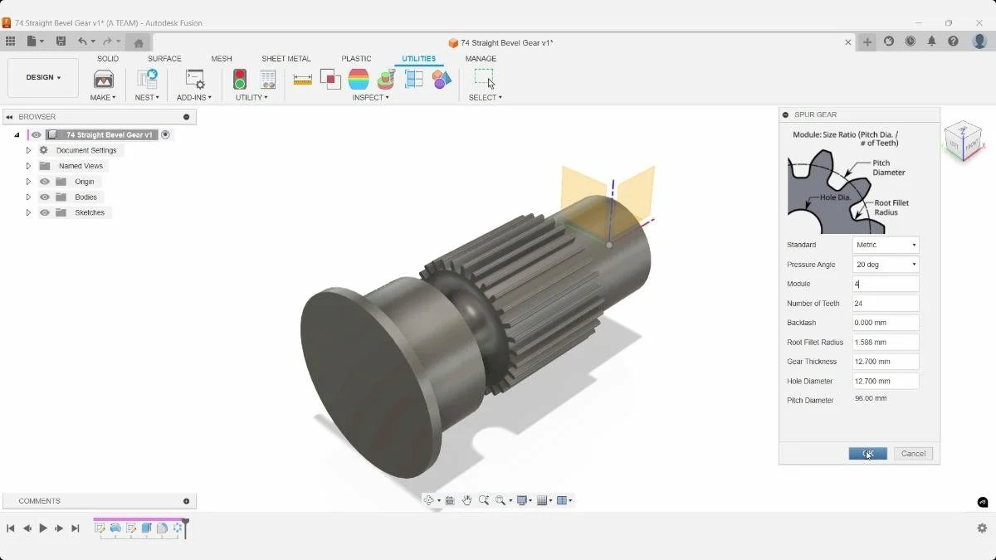Open the notifications bell
Image resolution: width=996 pixels, height=560 pixels.
pyautogui.click(x=932, y=41)
